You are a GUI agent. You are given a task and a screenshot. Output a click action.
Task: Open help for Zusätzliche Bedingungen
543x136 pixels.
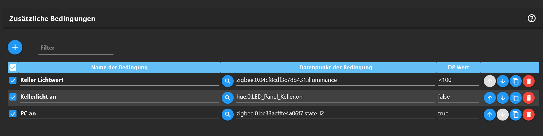pyautogui.click(x=531, y=18)
